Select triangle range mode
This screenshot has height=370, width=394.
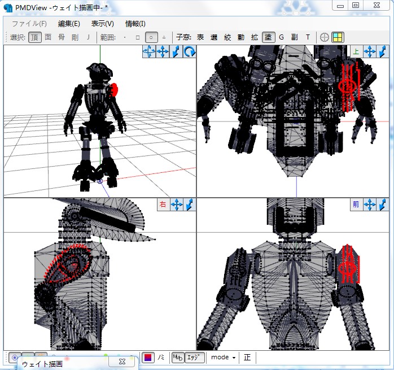(164, 37)
